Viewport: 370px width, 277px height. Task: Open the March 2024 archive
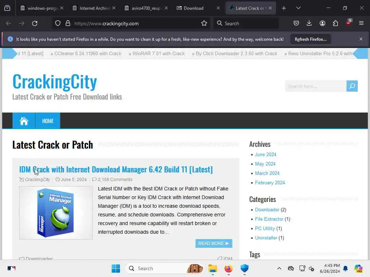267,173
